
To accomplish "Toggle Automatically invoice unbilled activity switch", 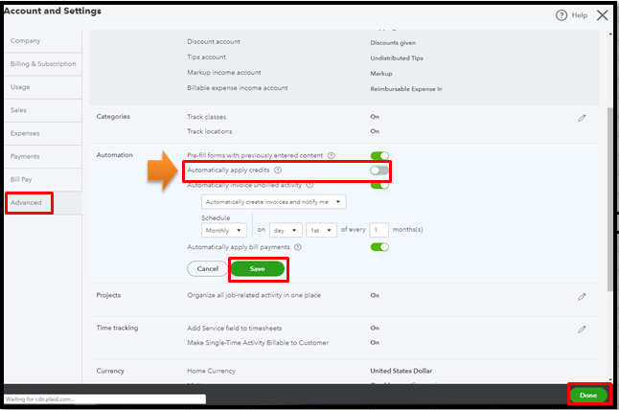I will tap(379, 185).
